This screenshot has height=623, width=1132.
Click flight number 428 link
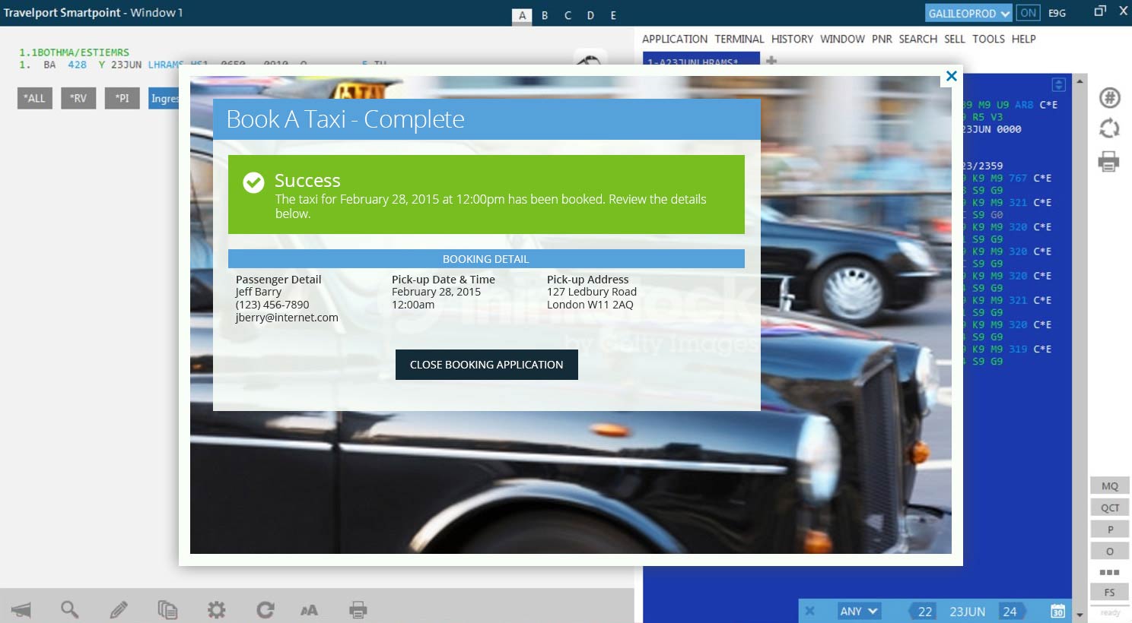(x=77, y=65)
